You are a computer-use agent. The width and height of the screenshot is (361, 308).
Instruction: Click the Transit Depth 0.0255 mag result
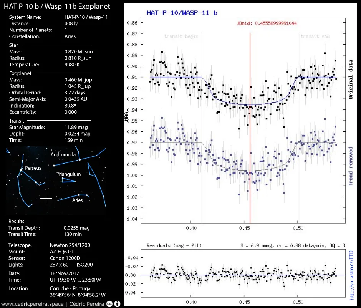[x=77, y=228]
